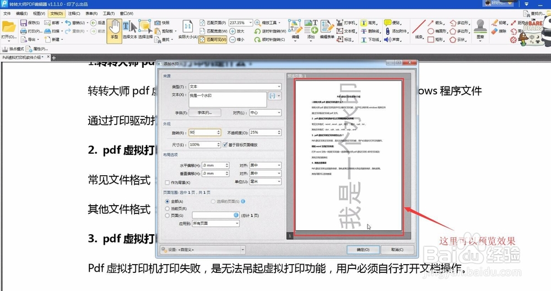Select the 高亮 highlight tool
The width and height of the screenshot is (551, 291).
[x=364, y=23]
